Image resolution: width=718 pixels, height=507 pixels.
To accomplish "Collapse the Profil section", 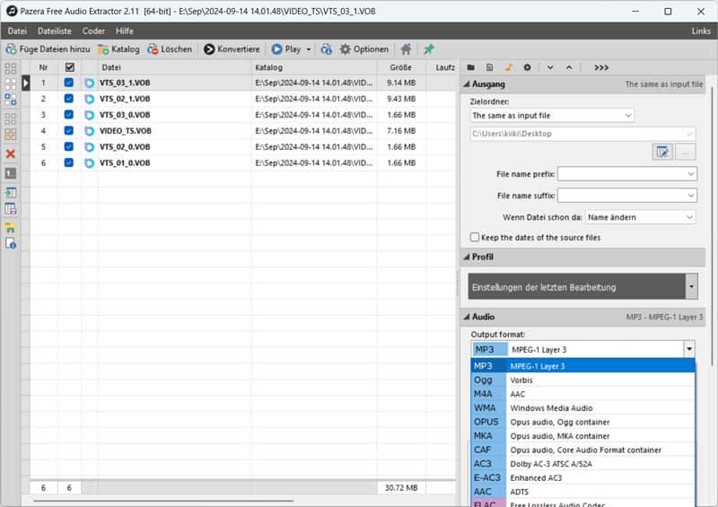I will 466,257.
